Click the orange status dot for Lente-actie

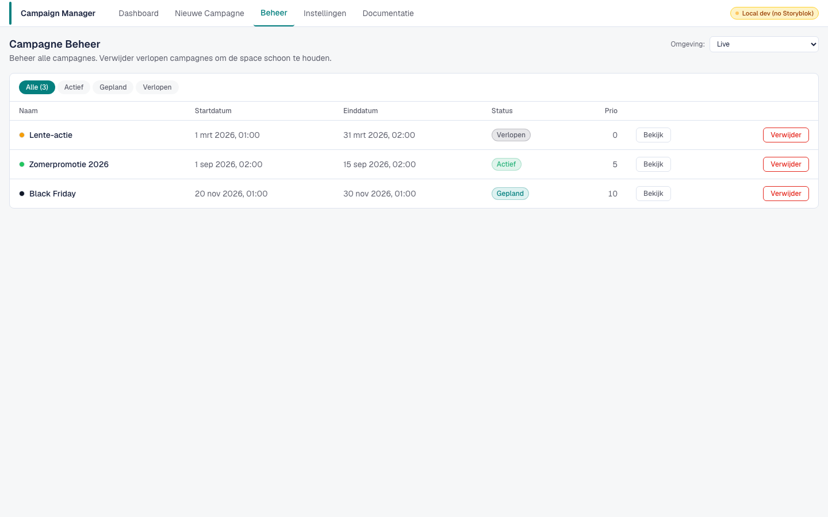tap(22, 135)
